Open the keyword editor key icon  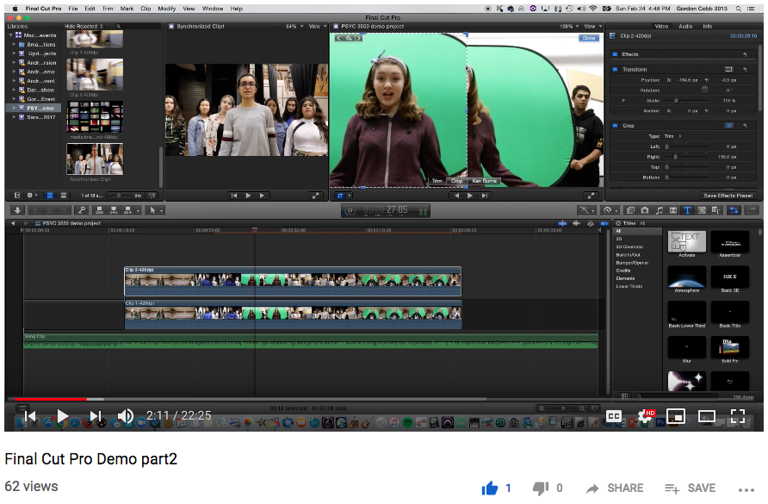(82, 210)
